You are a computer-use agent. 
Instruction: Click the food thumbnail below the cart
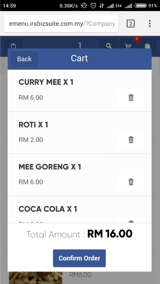click(x=36, y=278)
